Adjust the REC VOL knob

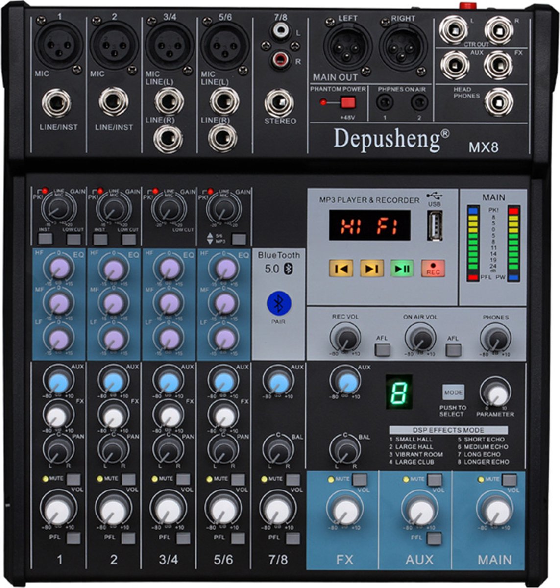point(345,338)
